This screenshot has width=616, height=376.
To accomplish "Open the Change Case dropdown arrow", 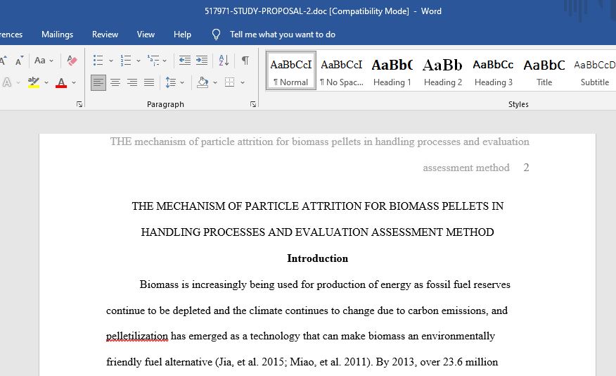I will 51,61.
